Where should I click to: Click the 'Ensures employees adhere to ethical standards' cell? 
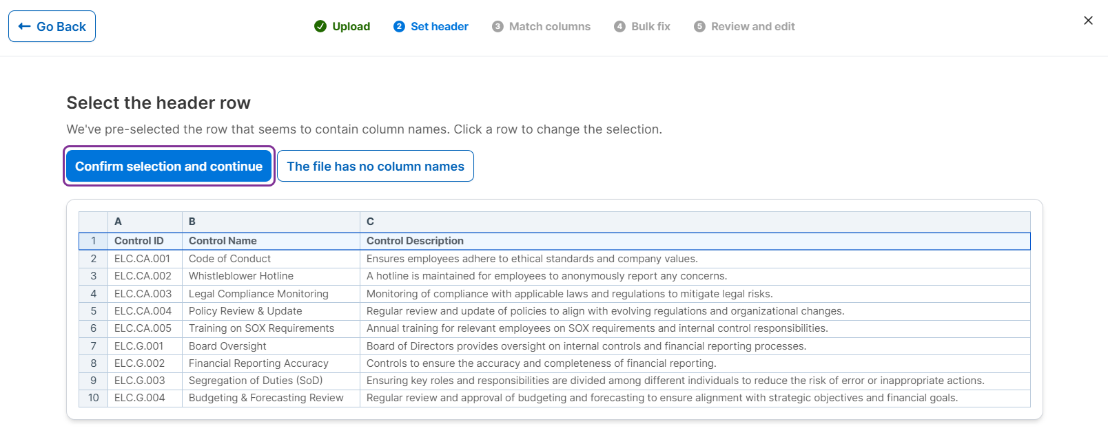695,259
